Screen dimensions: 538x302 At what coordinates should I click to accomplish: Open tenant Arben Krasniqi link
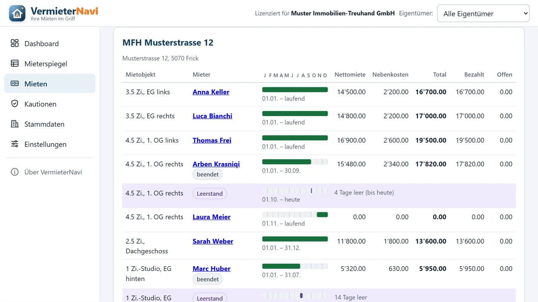216,164
